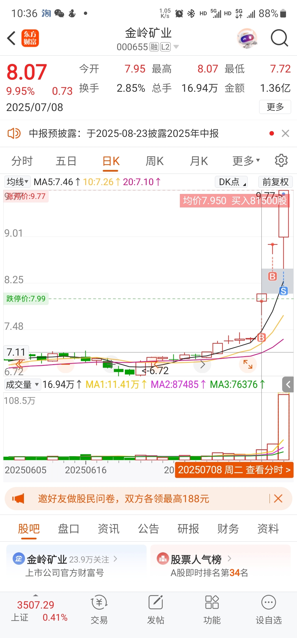Toggle the DK点 indicator
This screenshot has height=638, width=297.
click(x=231, y=182)
